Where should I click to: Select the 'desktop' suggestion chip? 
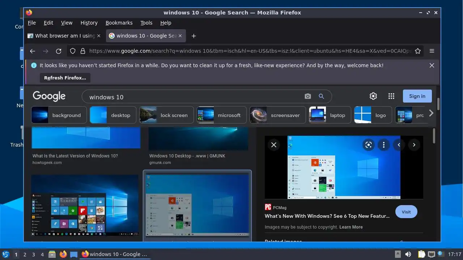point(113,115)
